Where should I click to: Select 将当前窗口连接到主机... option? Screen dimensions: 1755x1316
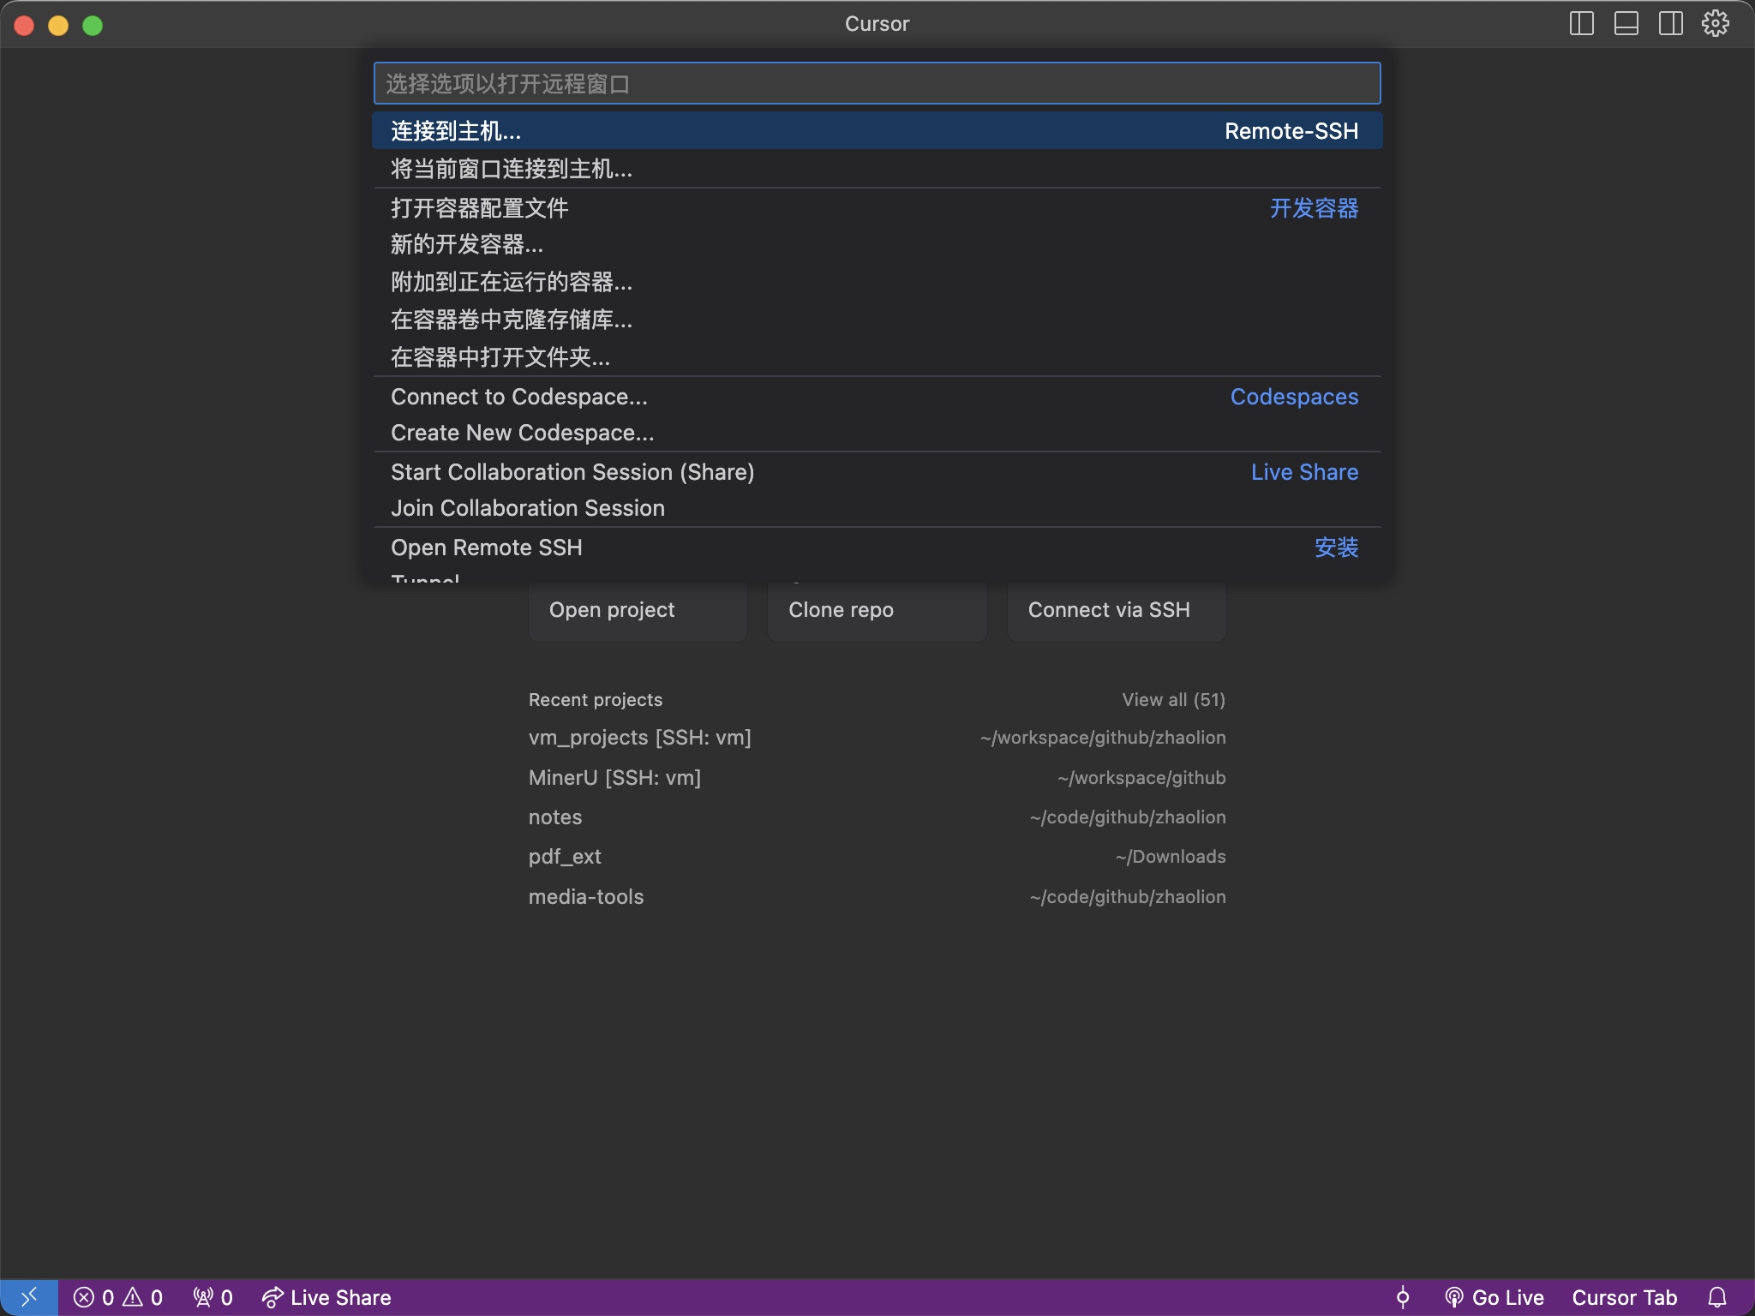[877, 169]
